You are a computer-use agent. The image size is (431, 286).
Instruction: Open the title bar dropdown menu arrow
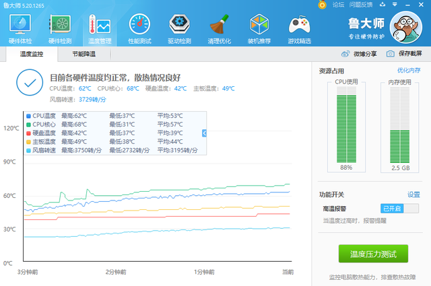395,5
